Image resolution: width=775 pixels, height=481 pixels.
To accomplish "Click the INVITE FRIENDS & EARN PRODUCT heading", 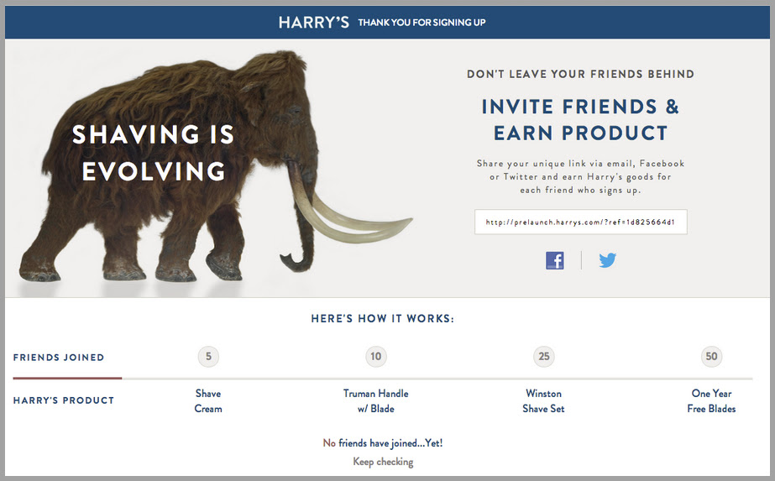I will click(x=581, y=120).
